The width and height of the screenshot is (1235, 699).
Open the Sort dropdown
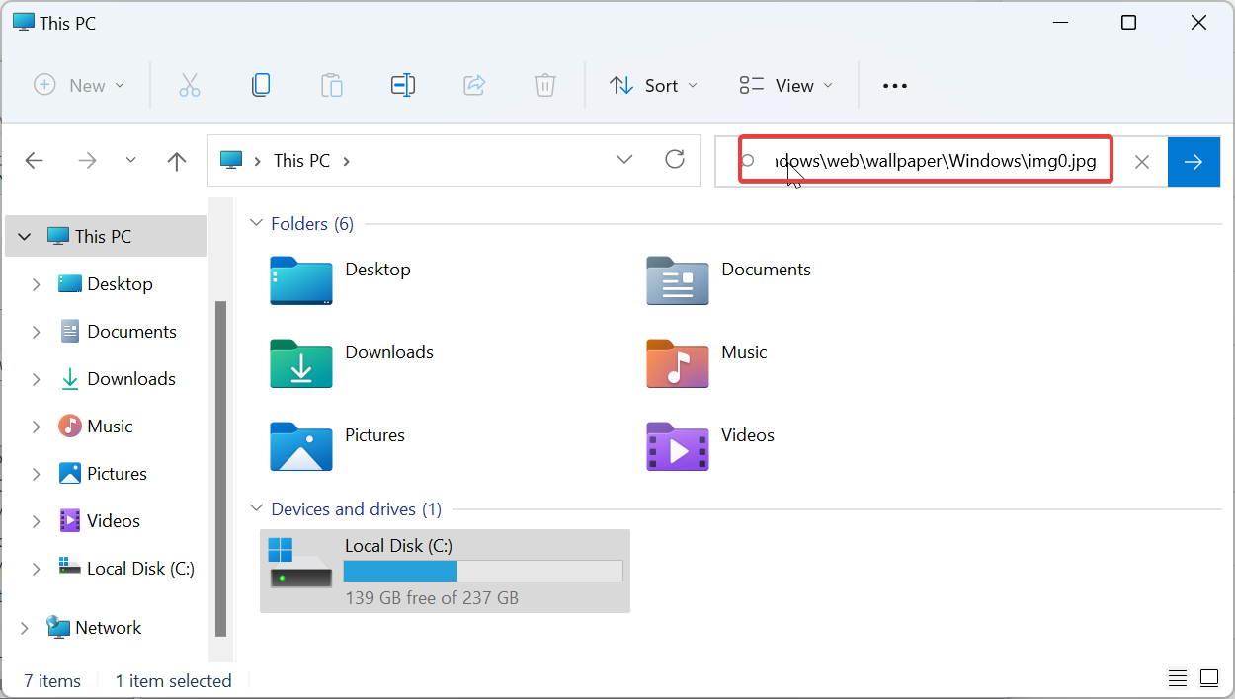tap(653, 85)
